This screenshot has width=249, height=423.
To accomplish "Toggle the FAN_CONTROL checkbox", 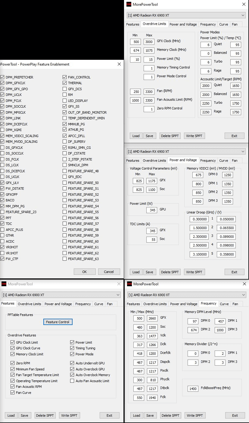I will (65, 77).
